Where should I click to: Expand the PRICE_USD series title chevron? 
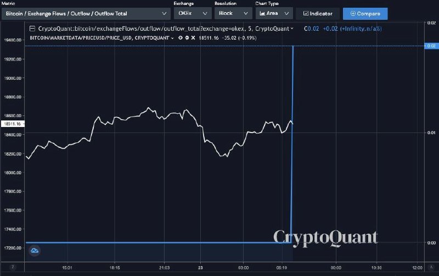[x=172, y=38]
